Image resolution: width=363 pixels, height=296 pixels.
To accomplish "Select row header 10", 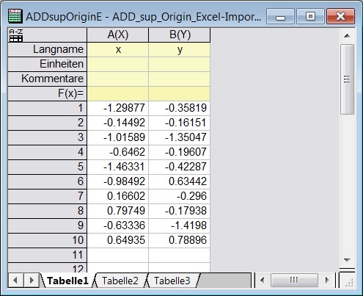I will (x=48, y=240).
